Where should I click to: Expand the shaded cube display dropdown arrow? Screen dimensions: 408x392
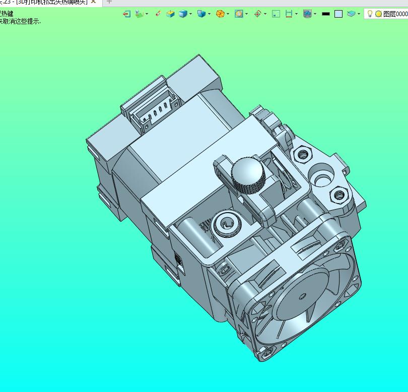tap(191, 14)
